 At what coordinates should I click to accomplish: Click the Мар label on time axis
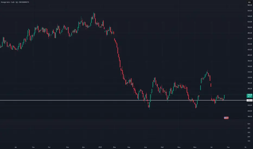[x=129, y=147]
